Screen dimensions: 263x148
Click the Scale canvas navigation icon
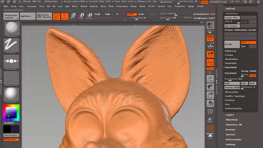(x=210, y=95)
